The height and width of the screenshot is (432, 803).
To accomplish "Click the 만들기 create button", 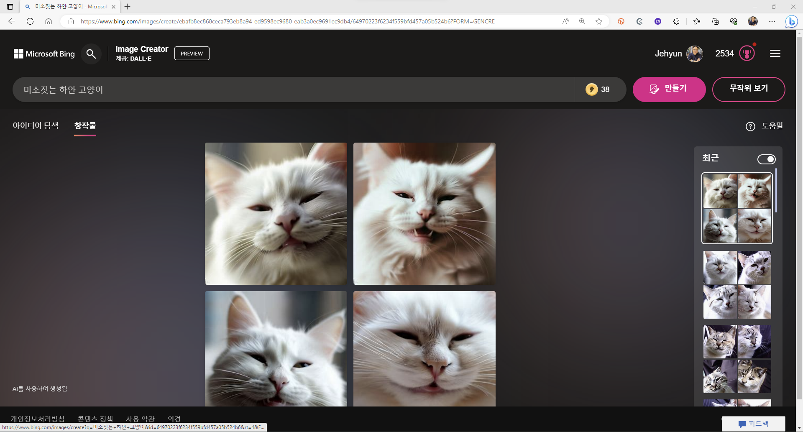I will click(x=669, y=89).
